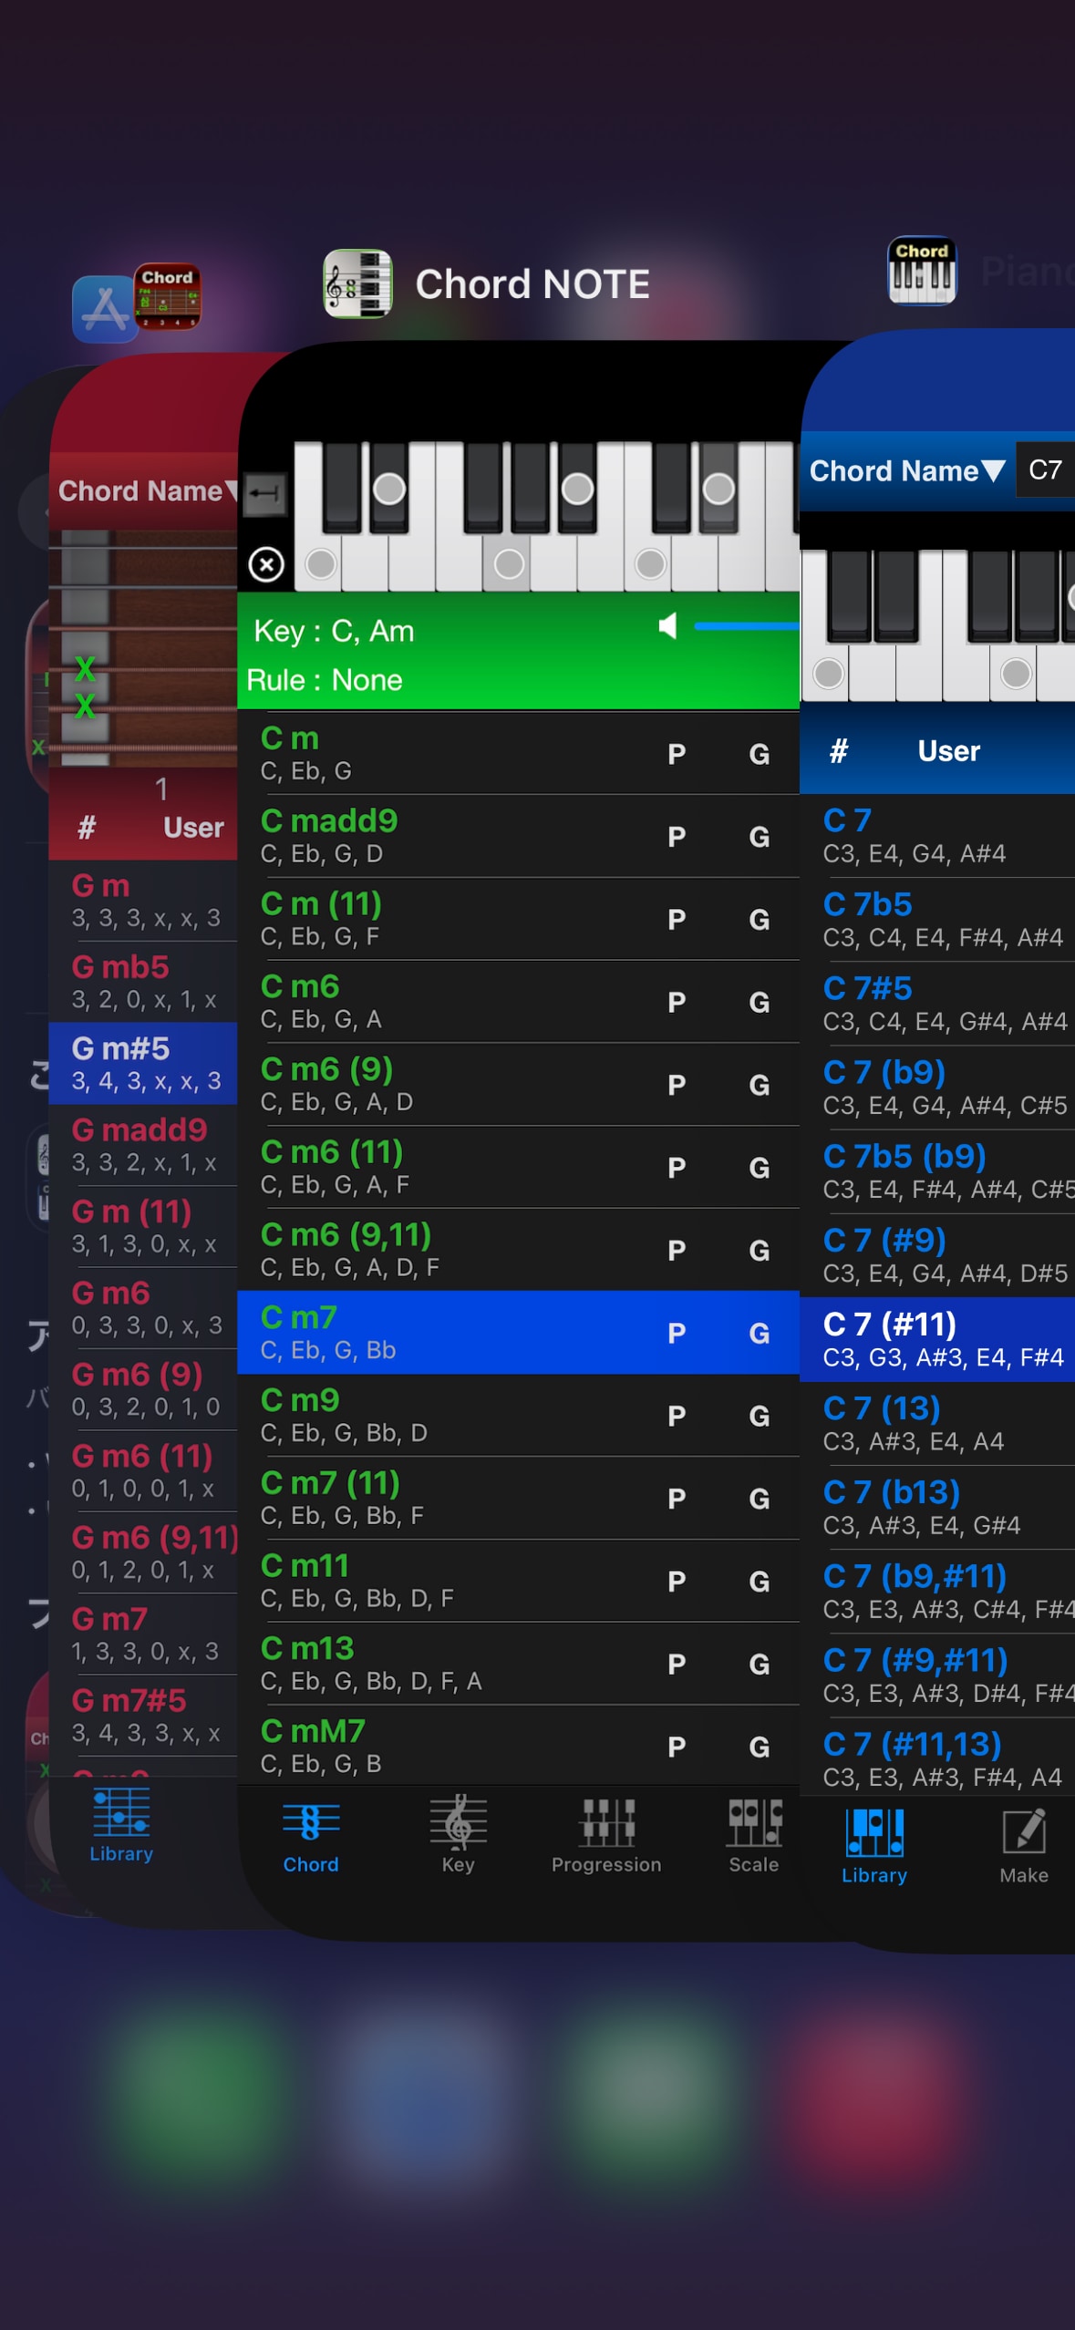Toggle P button for C m row

[676, 754]
